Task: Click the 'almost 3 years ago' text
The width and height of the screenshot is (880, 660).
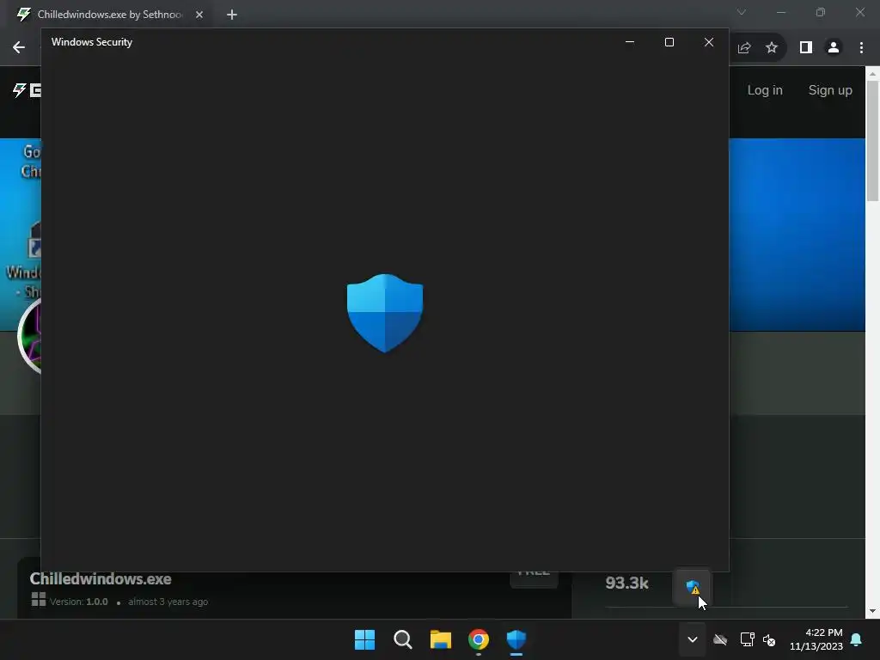Action: tap(168, 602)
